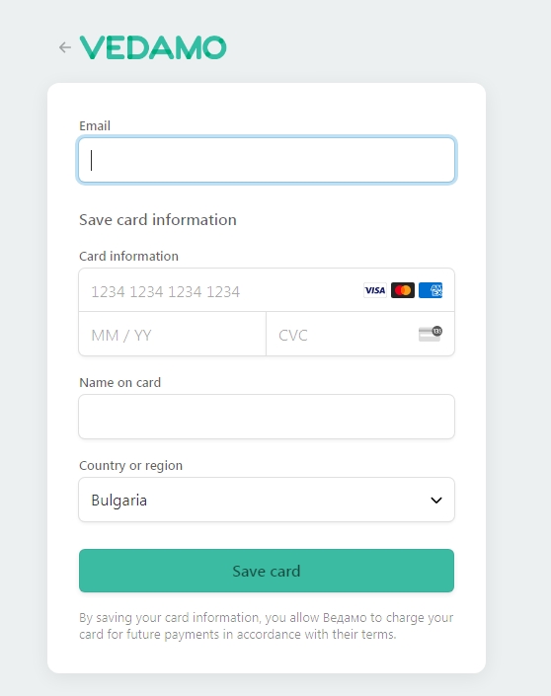The image size is (551, 696).
Task: Click the Email label
Action: pos(95,126)
